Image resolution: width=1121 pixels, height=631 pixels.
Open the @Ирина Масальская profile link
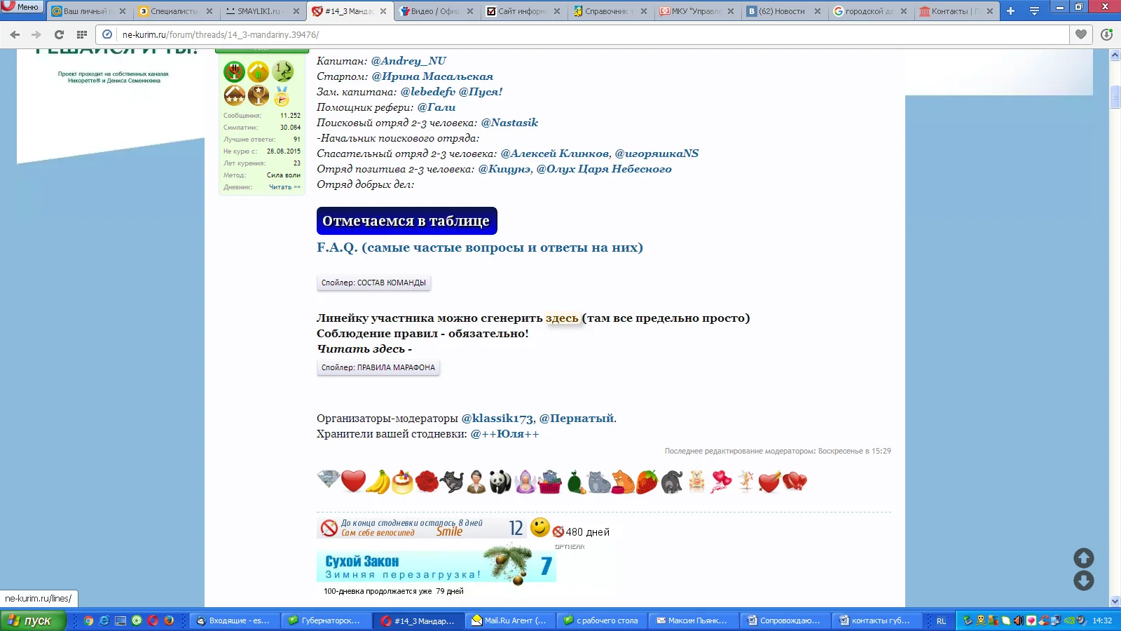[x=432, y=76]
